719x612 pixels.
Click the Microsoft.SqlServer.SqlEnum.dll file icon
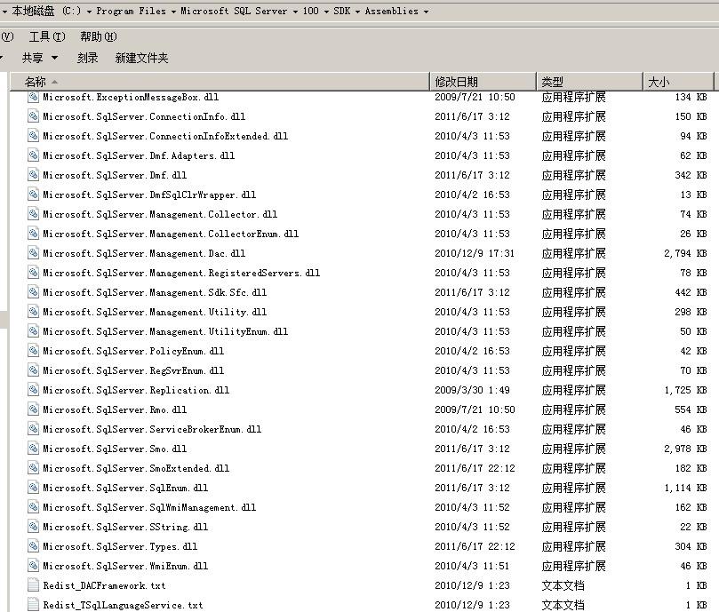(33, 489)
